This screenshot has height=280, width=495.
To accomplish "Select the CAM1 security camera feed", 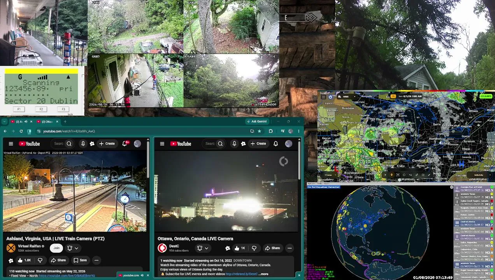I will (135, 27).
